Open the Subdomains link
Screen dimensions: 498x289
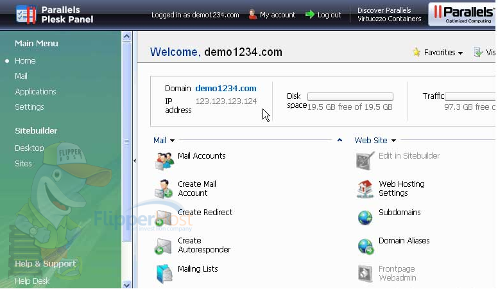point(400,212)
